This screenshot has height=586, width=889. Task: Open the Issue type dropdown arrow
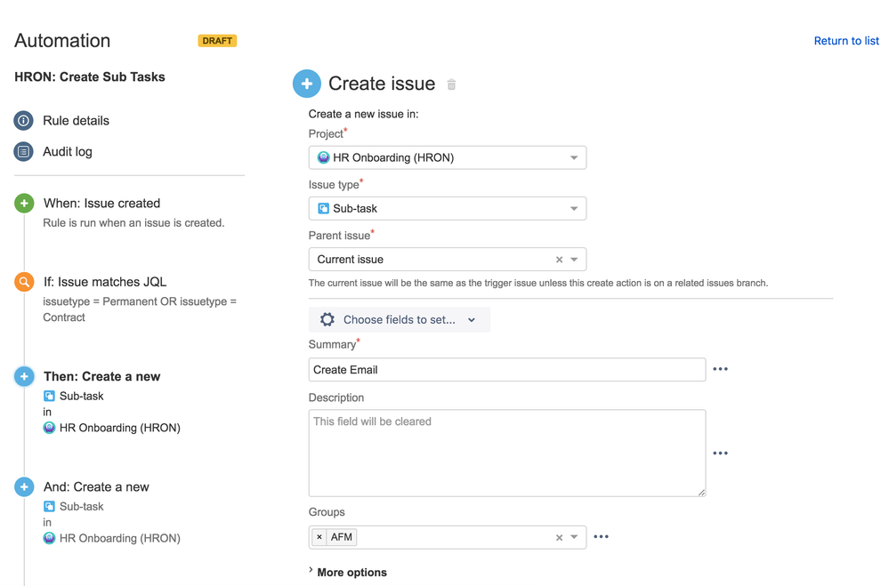[x=574, y=209]
